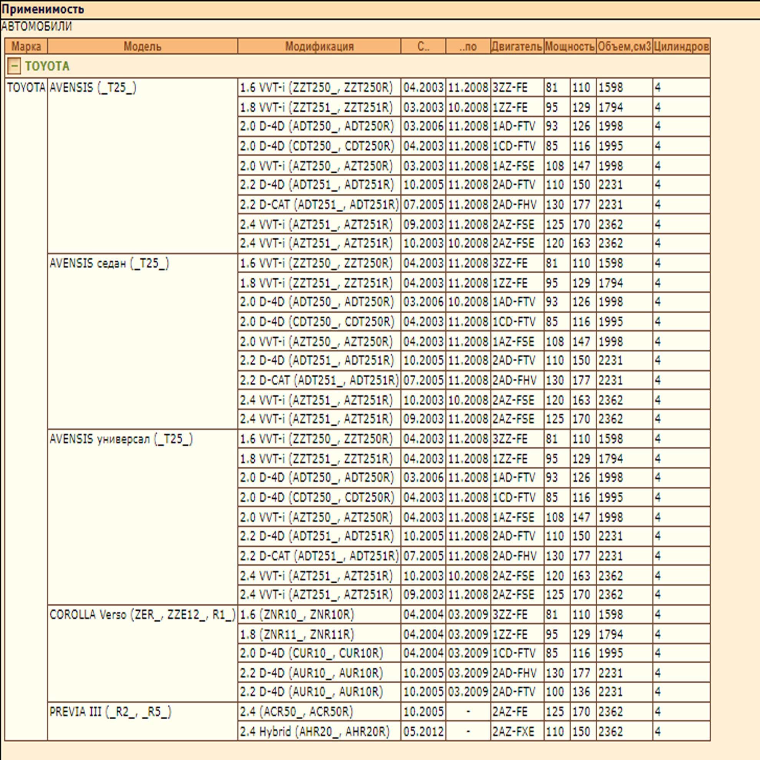Screen dimensions: 760x760
Task: Click 136 power value in COROLLA Verso row
Action: (583, 692)
